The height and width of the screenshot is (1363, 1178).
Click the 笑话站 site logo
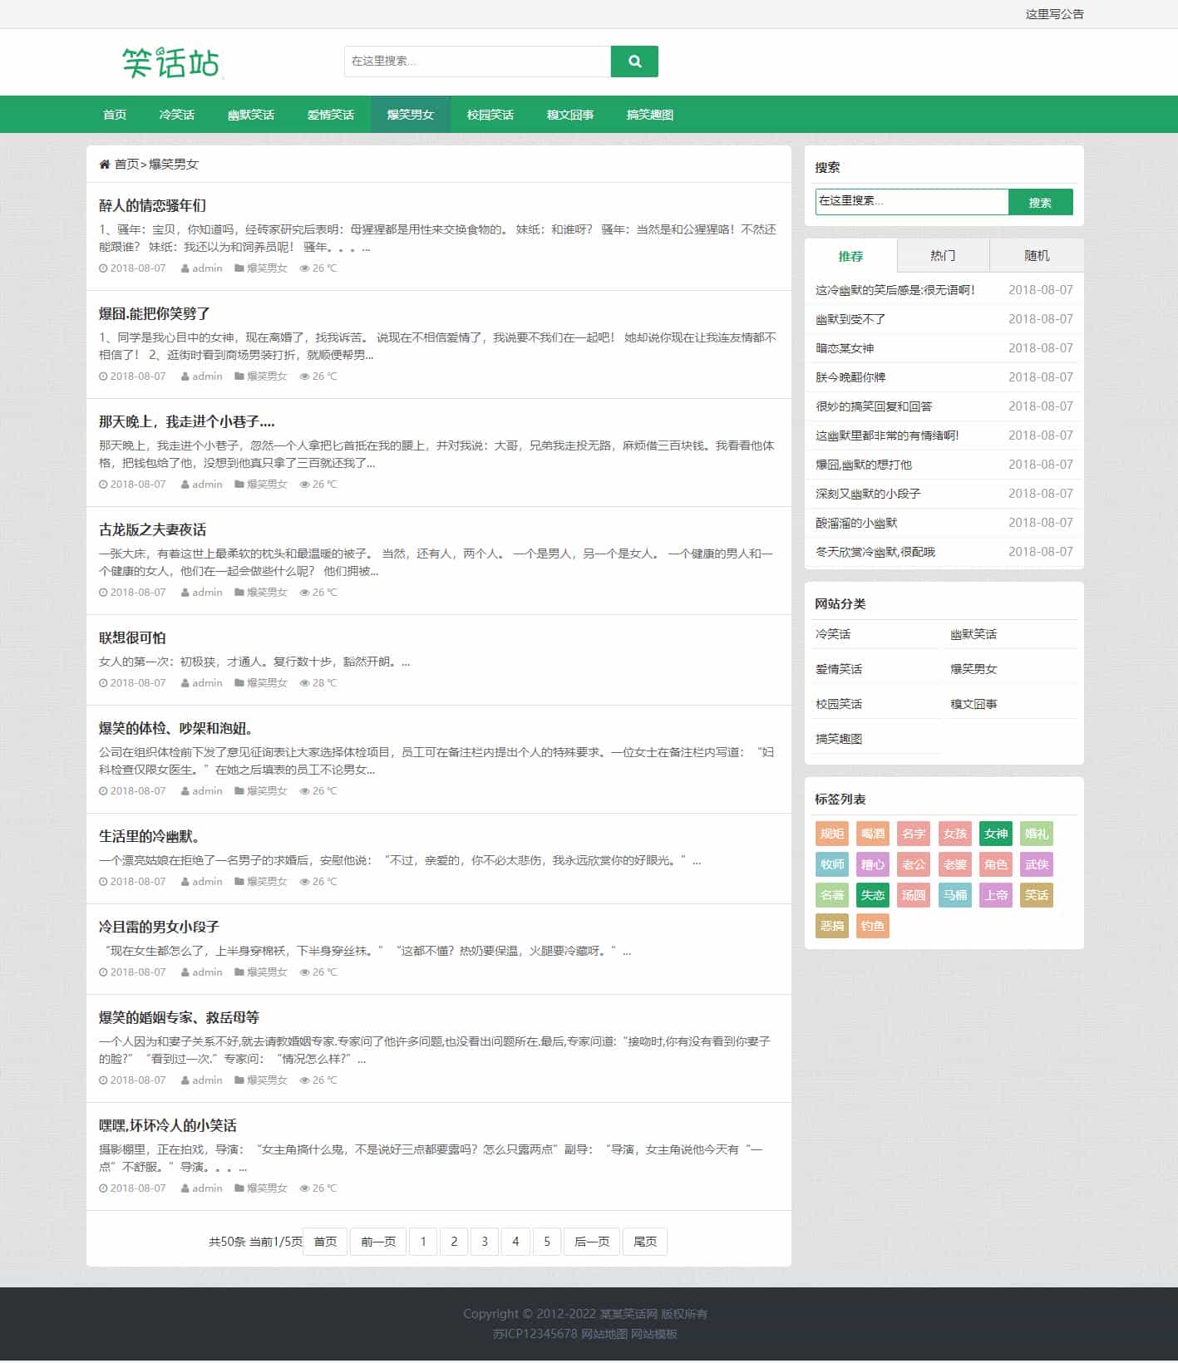pyautogui.click(x=171, y=63)
